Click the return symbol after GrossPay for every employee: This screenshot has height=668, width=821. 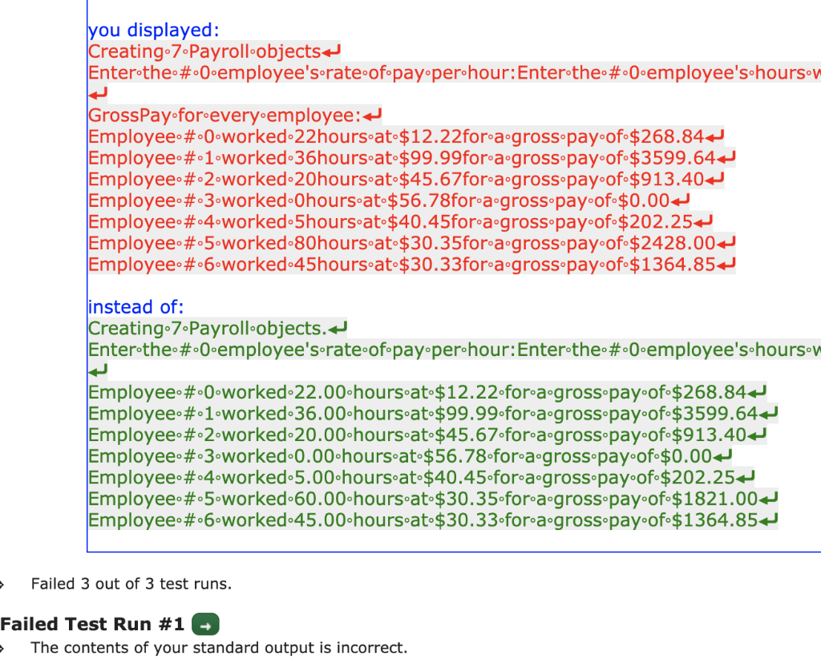pos(373,115)
